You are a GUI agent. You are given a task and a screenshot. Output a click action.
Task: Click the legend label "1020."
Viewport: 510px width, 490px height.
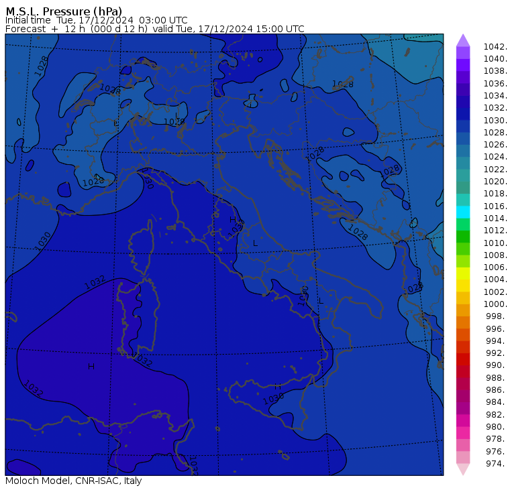495,181
